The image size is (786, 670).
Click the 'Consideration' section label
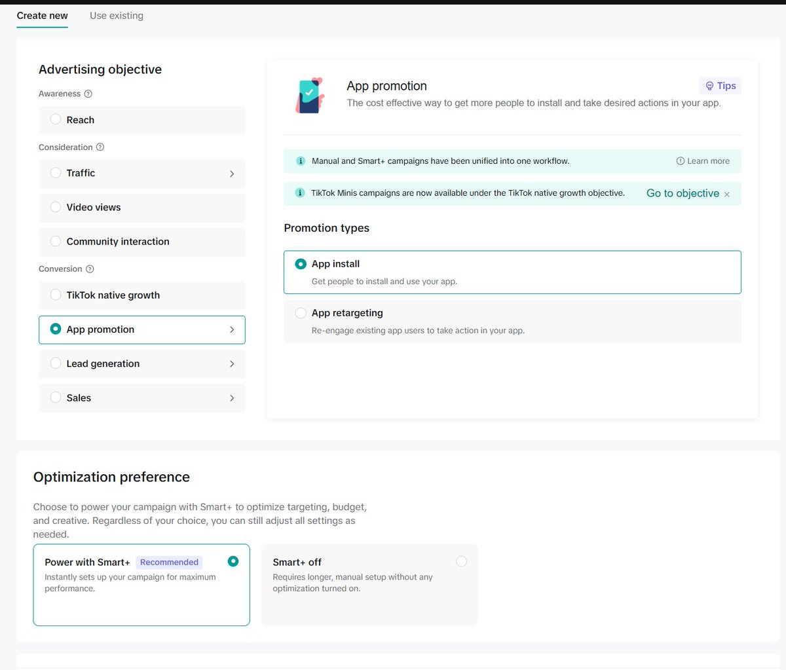(x=65, y=147)
